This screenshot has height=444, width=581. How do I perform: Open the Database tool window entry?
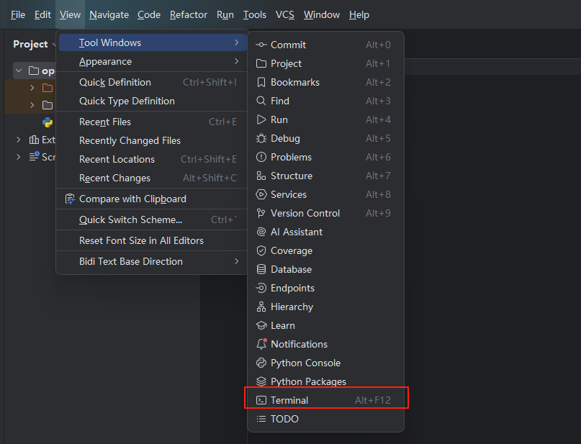325,269
